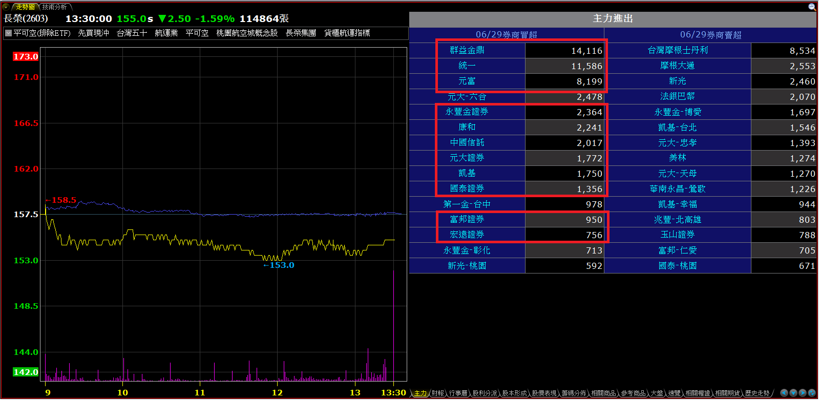The height and width of the screenshot is (400, 819).
Task: Switch to the 技術分析 tab
Action: (x=54, y=7)
